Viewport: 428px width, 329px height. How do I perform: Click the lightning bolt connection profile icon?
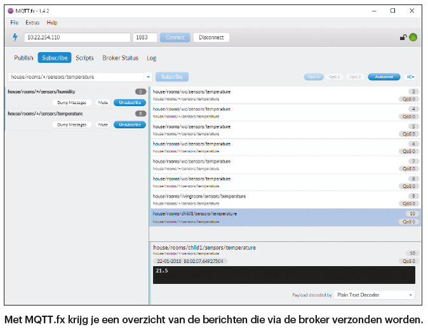pyautogui.click(x=15, y=37)
